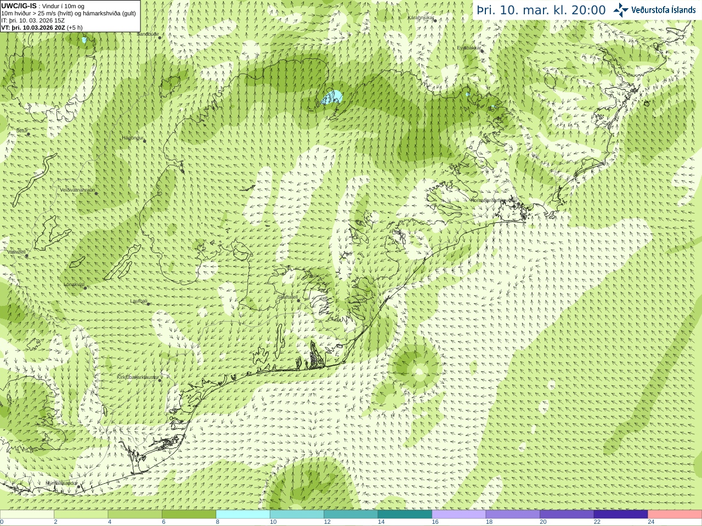702x526 pixels.
Task: Select the Hornafjarðarflugvöllur station label
Action: (x=494, y=200)
